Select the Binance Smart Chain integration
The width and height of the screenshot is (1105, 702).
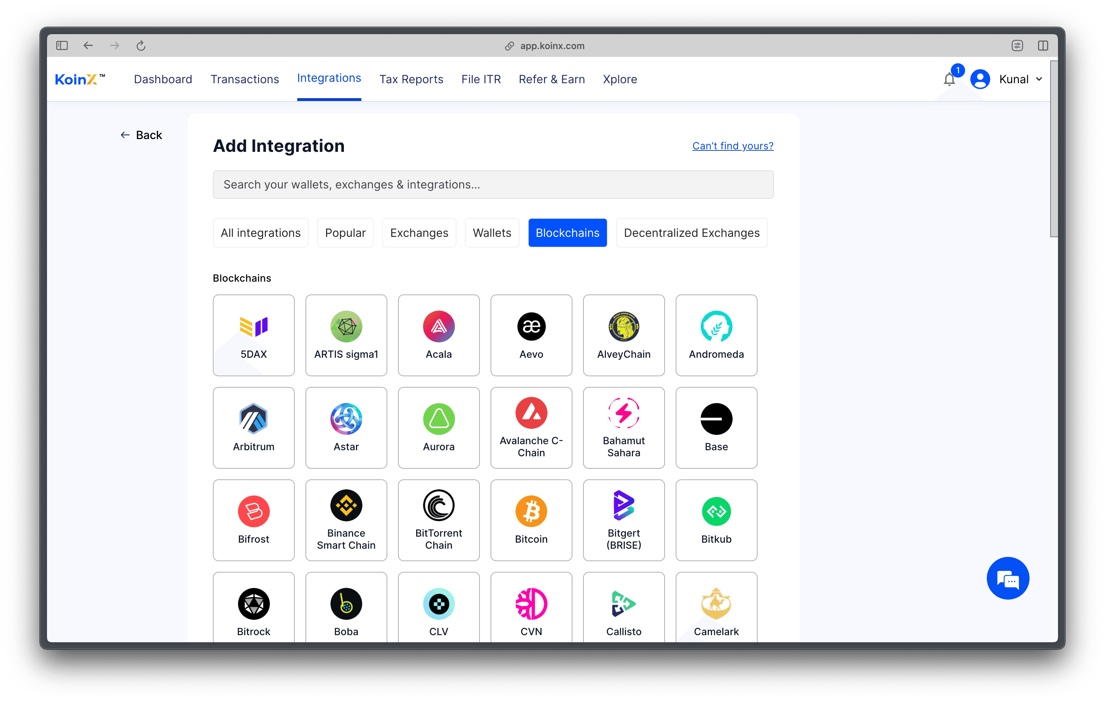(x=346, y=520)
